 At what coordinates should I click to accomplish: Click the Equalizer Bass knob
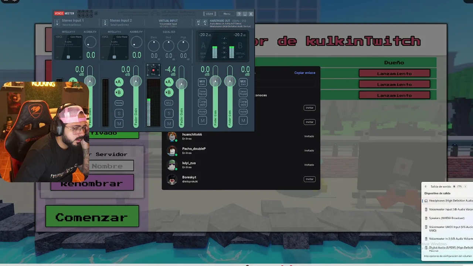(x=154, y=45)
